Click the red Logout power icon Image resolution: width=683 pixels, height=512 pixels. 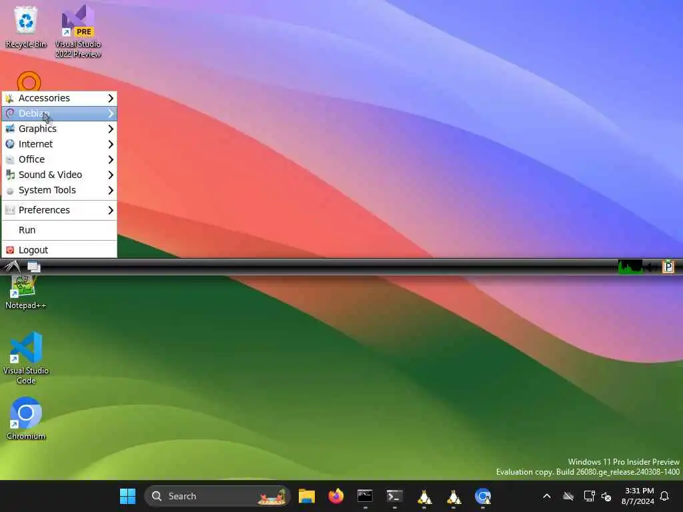tap(10, 250)
